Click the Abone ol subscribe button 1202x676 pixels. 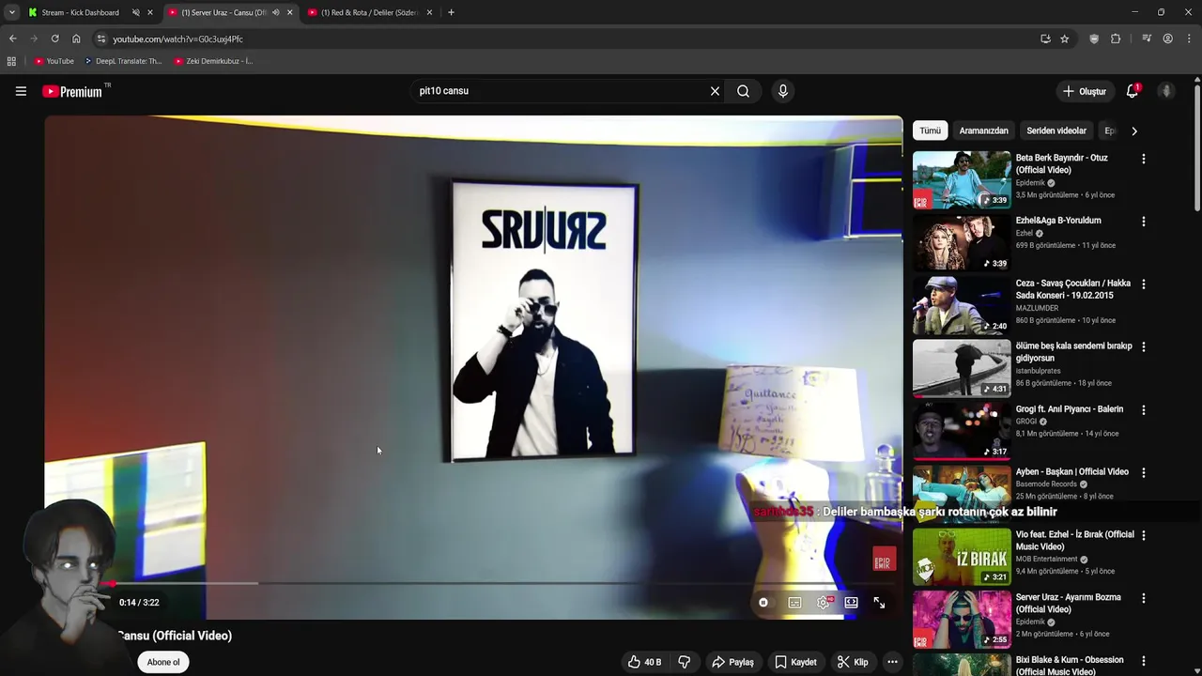coord(162,662)
